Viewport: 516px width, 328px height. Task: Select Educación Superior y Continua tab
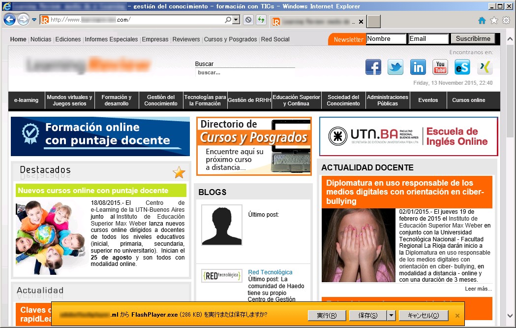pyautogui.click(x=297, y=100)
